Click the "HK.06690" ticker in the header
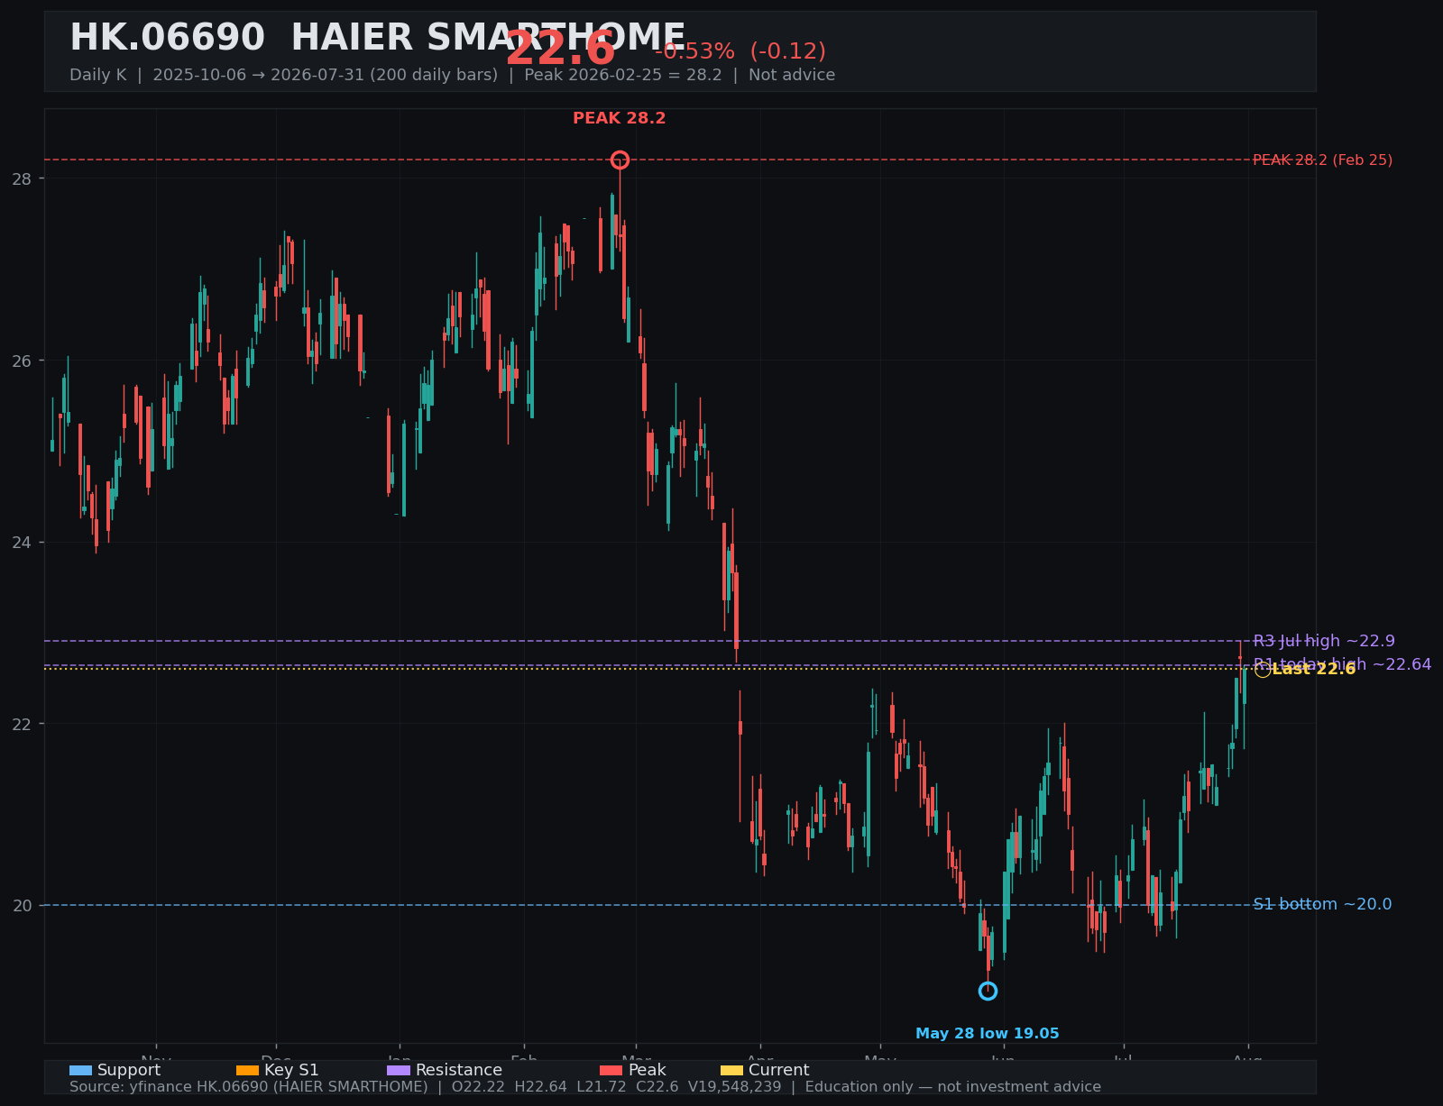 [167, 38]
